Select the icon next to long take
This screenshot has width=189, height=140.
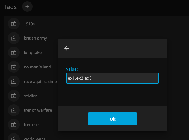[14, 53]
